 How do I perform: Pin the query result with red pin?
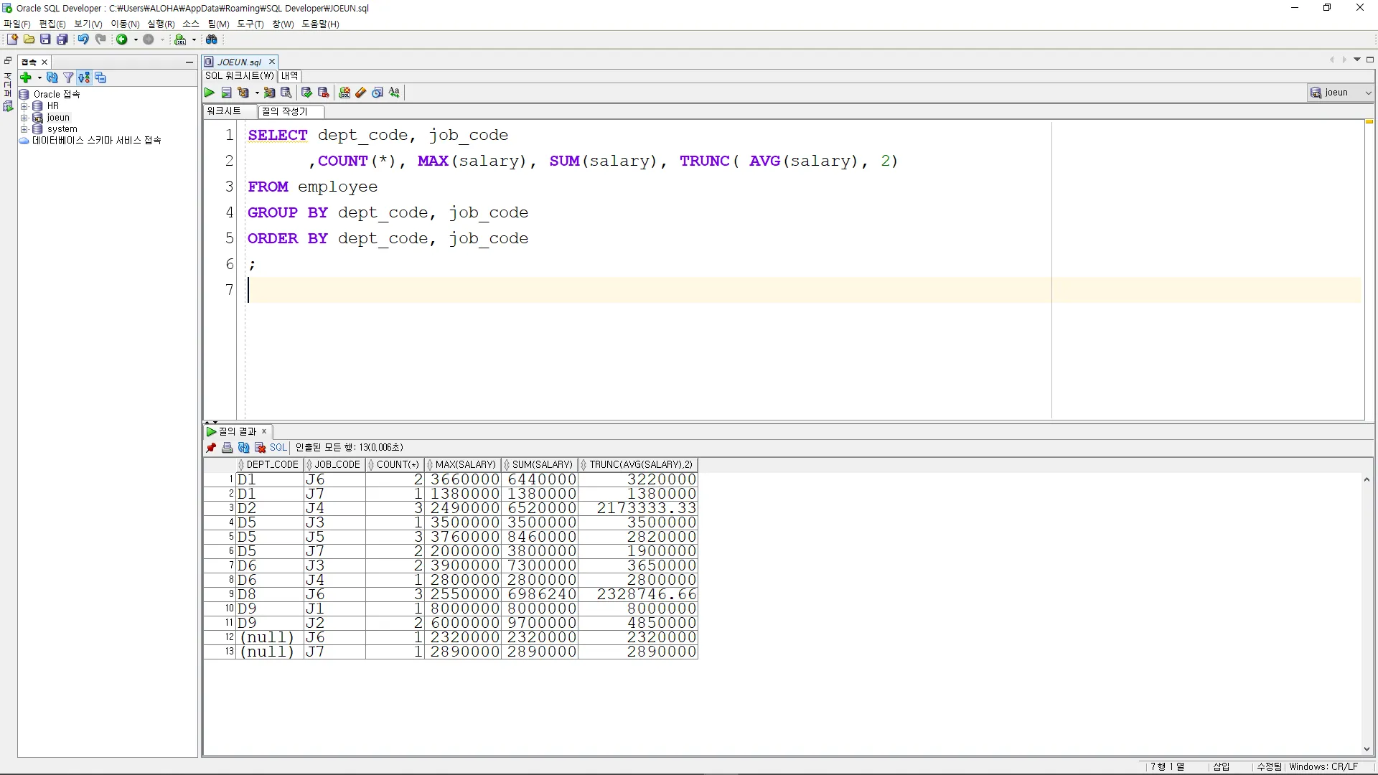tap(211, 448)
